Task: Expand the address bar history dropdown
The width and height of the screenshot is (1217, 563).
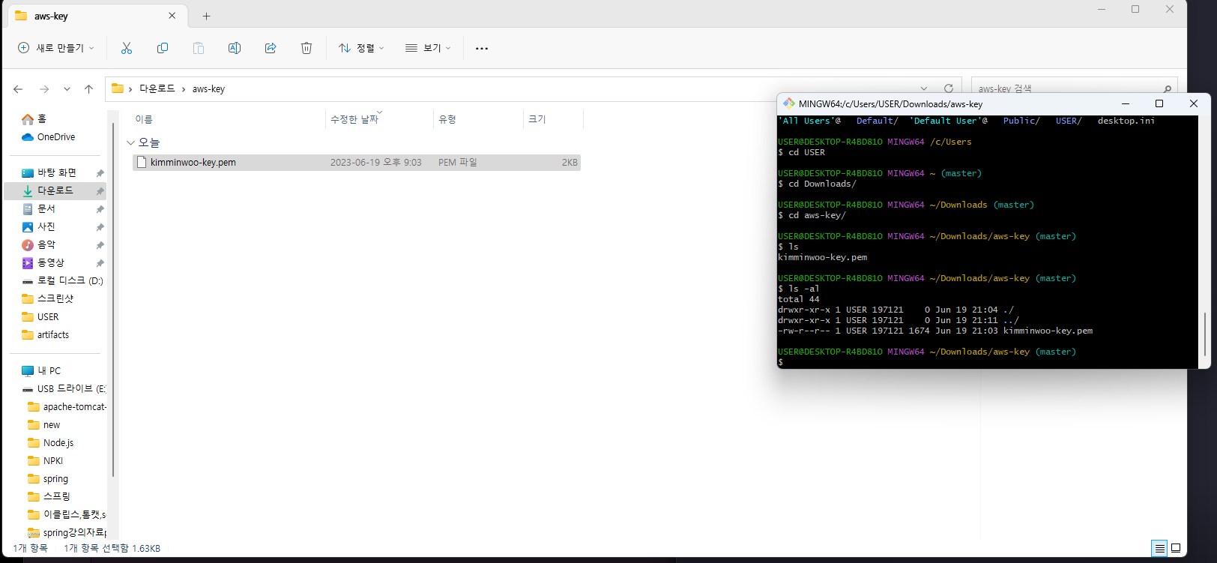Action: click(924, 88)
